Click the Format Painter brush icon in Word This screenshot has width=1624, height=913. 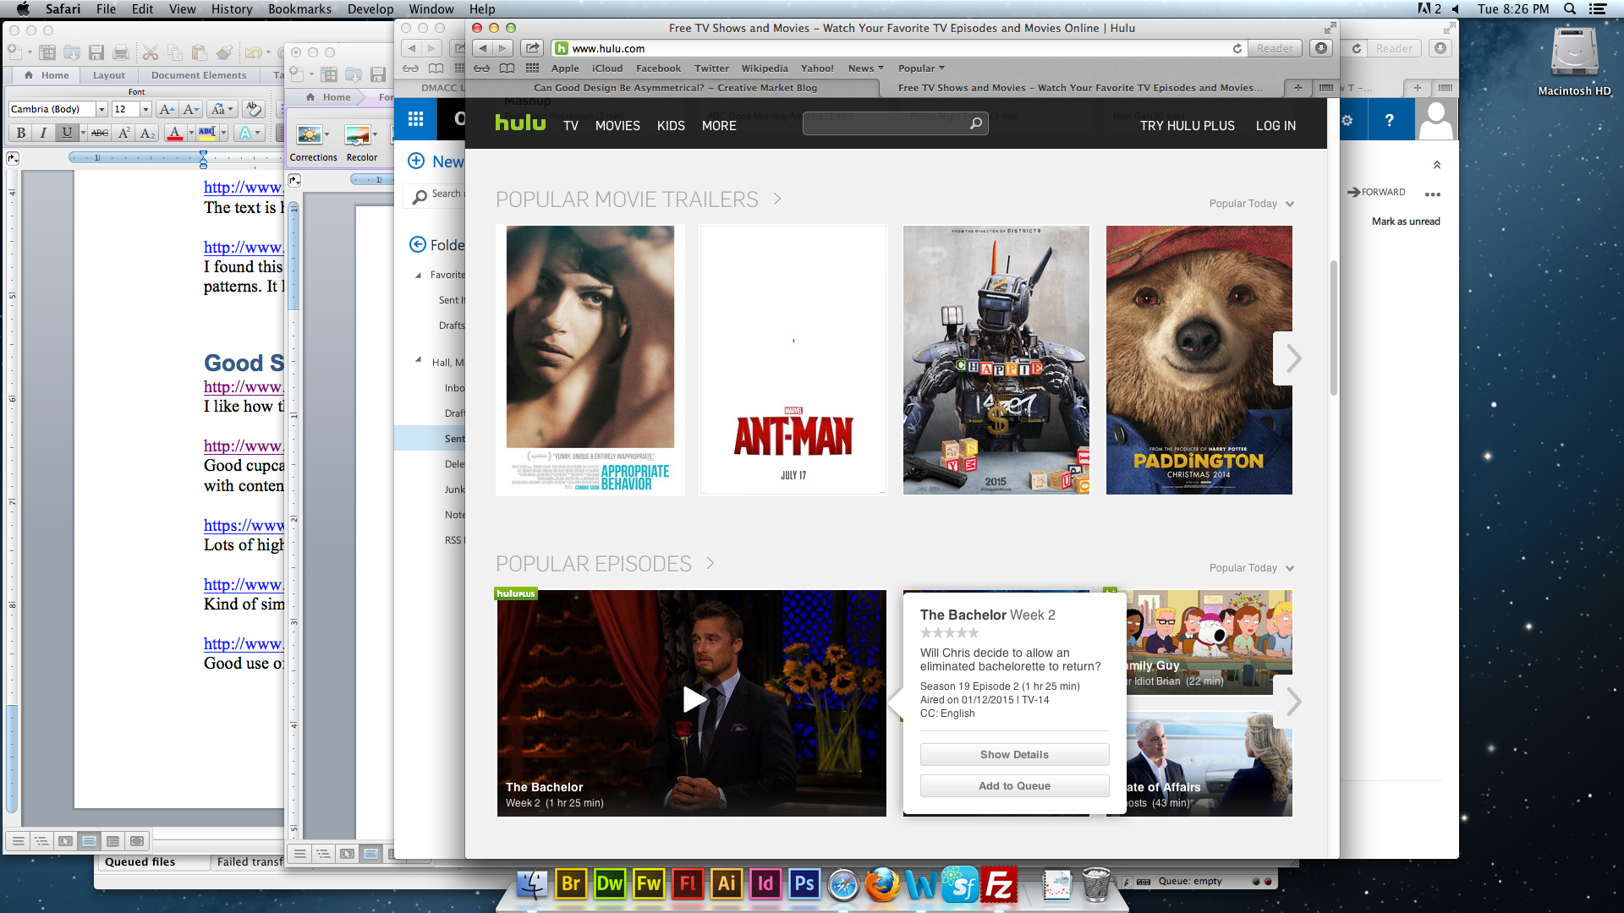point(223,52)
